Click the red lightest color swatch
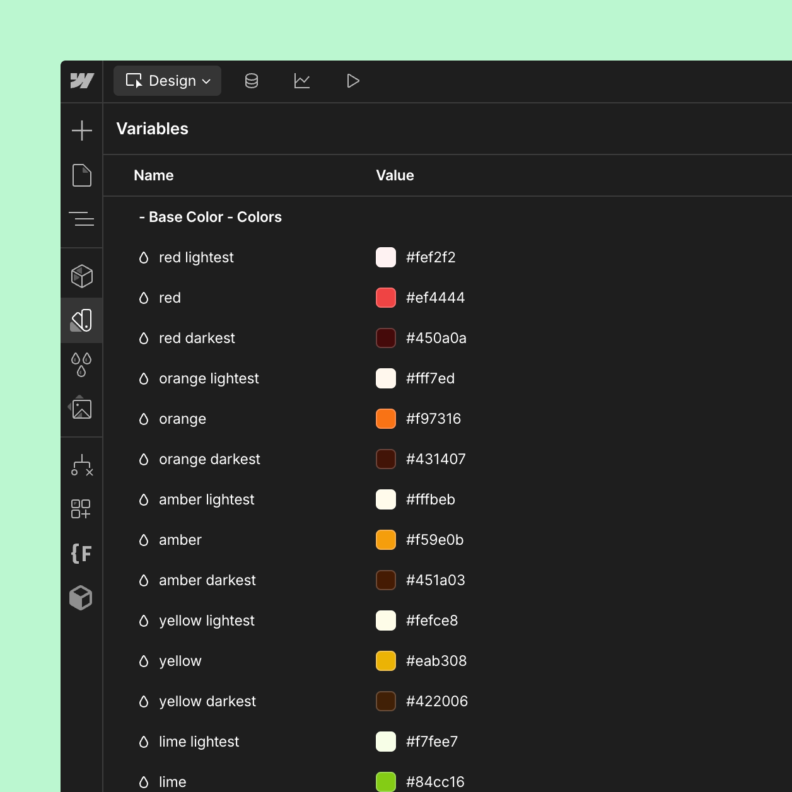The height and width of the screenshot is (792, 792). [x=386, y=257]
